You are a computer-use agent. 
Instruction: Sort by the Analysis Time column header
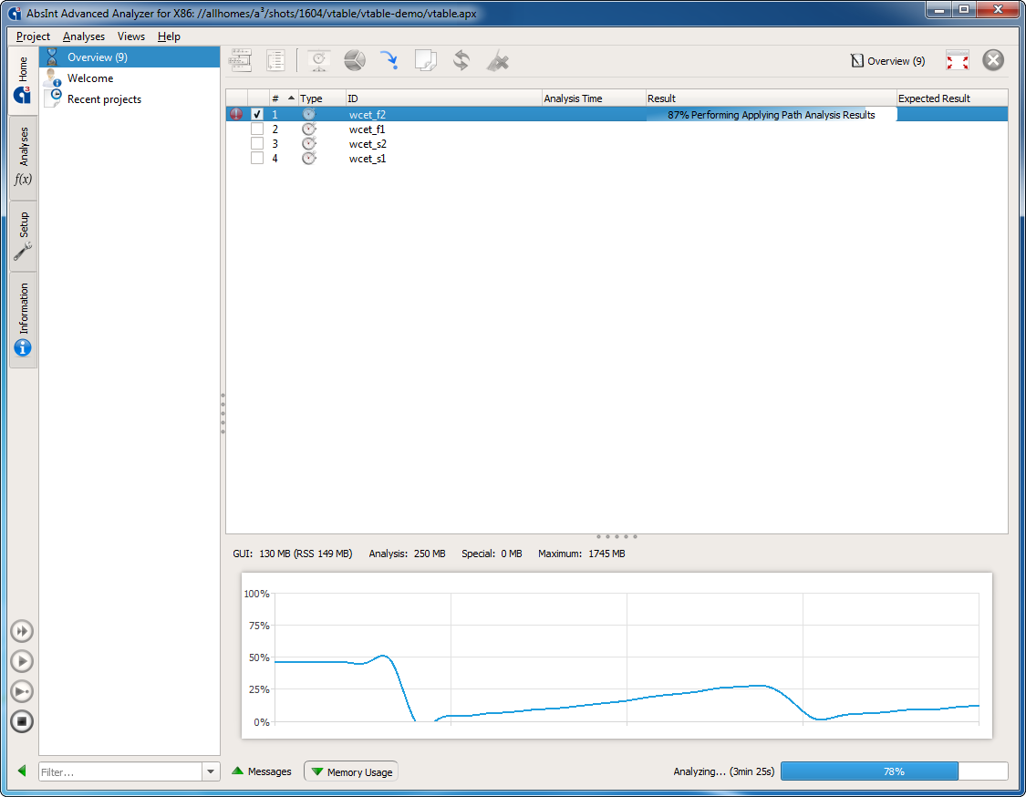pos(594,98)
